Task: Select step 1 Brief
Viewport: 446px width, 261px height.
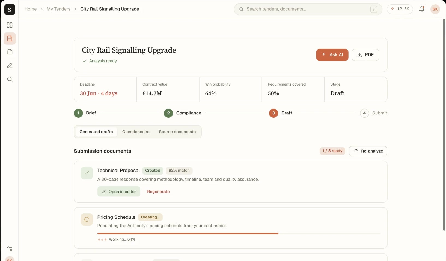Action: [85, 113]
